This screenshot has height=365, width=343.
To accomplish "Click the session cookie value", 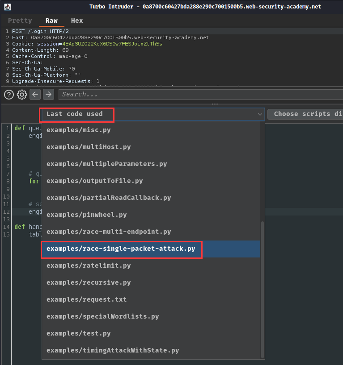I will (112, 44).
